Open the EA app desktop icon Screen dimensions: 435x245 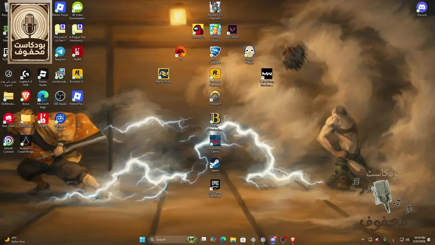pos(180,54)
